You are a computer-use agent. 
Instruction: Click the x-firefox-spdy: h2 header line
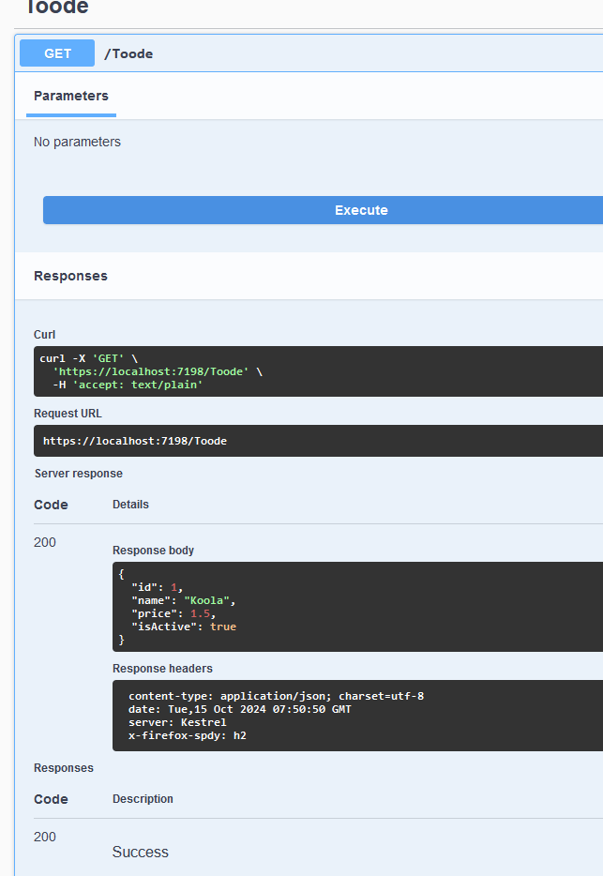[188, 735]
